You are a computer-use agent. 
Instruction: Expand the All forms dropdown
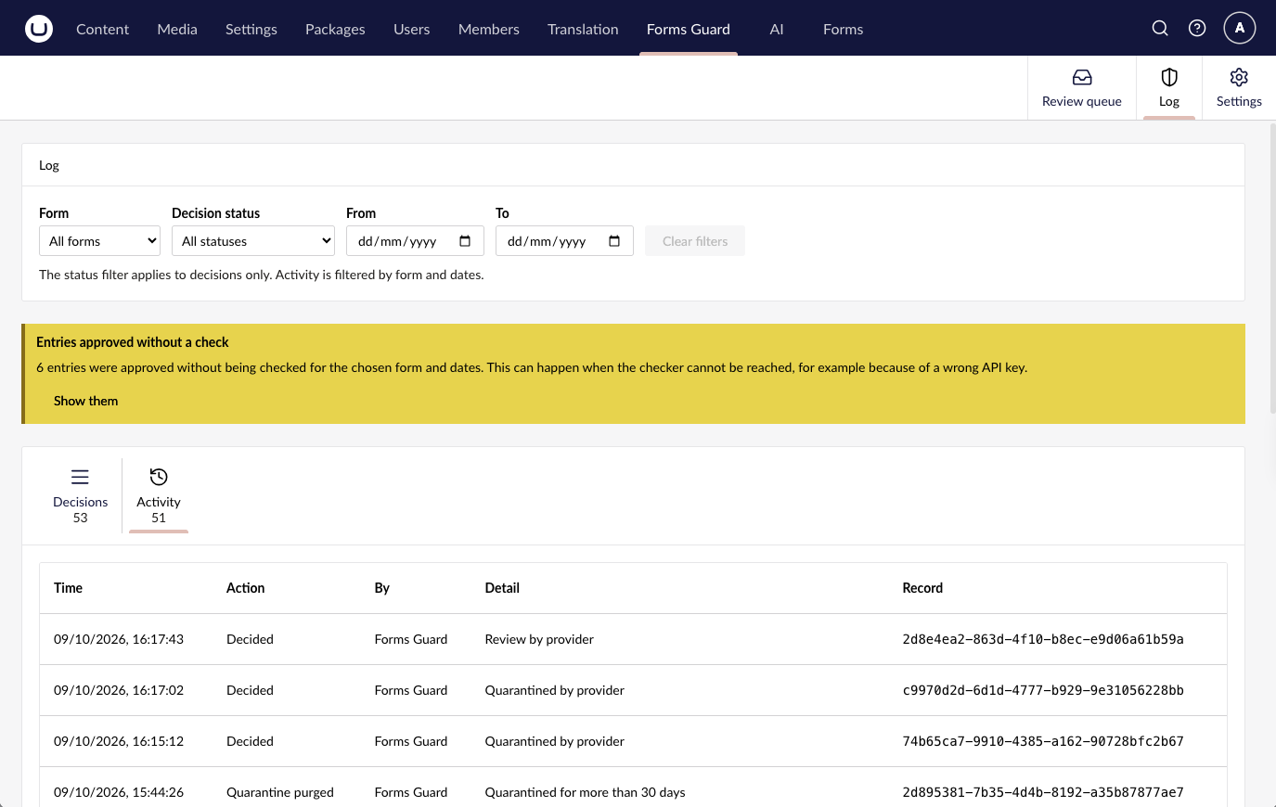click(x=100, y=241)
